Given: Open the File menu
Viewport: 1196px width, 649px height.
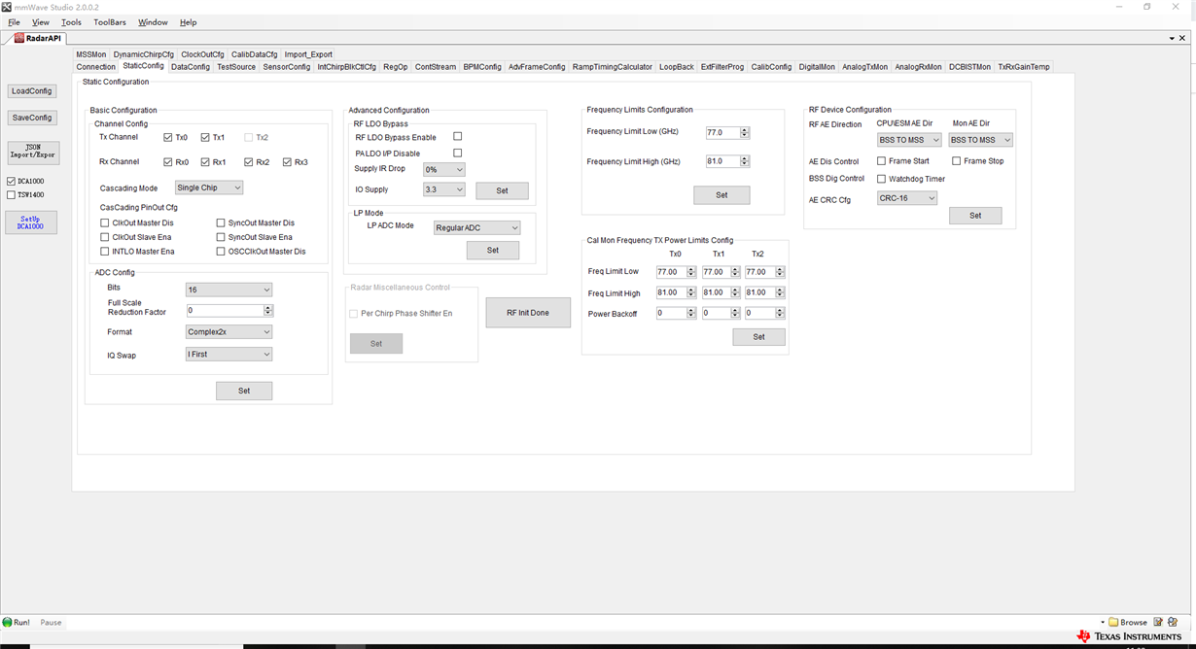Looking at the screenshot, I should coord(14,22).
